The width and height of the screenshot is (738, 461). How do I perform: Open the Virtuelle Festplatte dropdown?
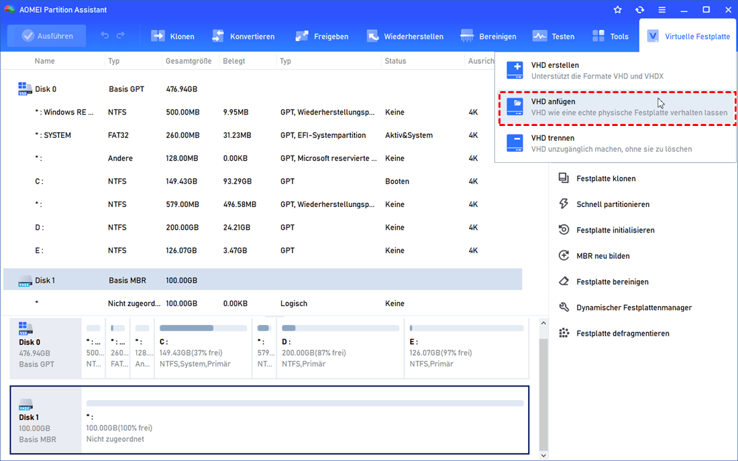pos(688,36)
